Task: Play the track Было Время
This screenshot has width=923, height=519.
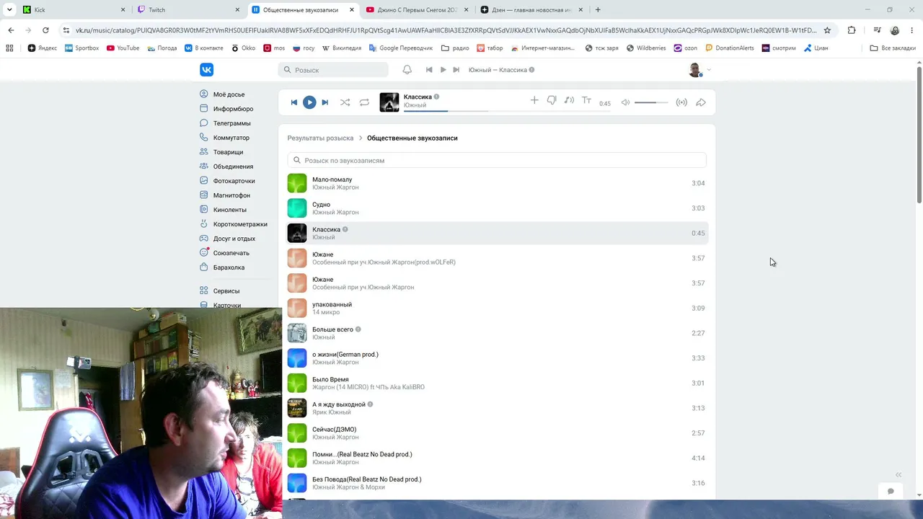Action: [497, 383]
